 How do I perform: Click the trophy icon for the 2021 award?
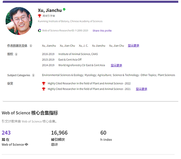44,89
